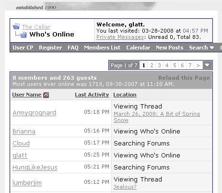Open the FAQ menu item
Viewport: 222px width, 193px height.
click(73, 48)
